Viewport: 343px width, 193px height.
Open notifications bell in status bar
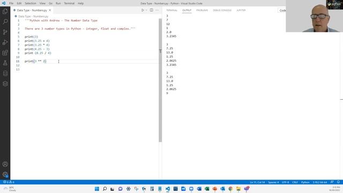point(338,182)
